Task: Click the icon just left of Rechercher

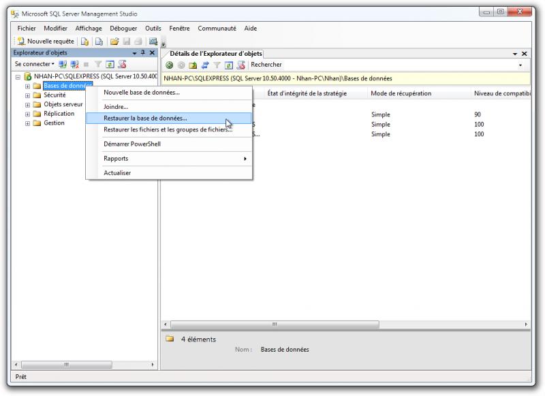Action: pos(241,65)
